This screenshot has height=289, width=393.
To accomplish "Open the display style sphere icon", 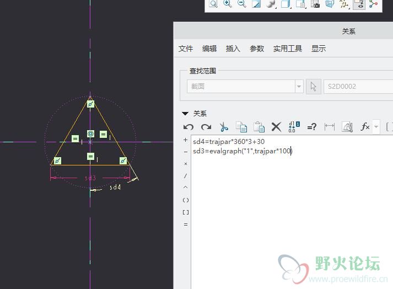I will [x=271, y=4].
